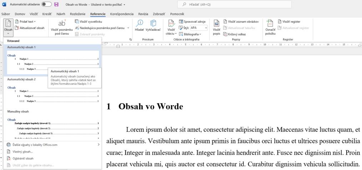Open the Vložiť citáciu dropdown

pos(171,28)
